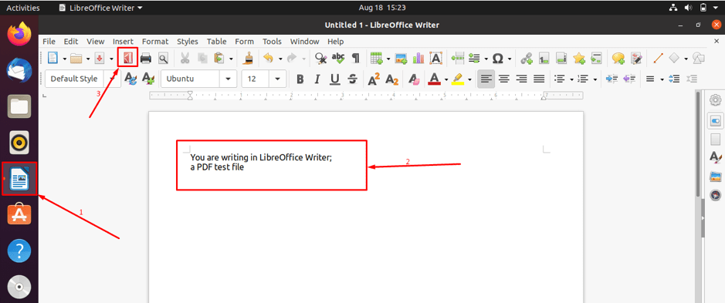The image size is (725, 303).
Task: Insert an endnote
Action: (561, 58)
